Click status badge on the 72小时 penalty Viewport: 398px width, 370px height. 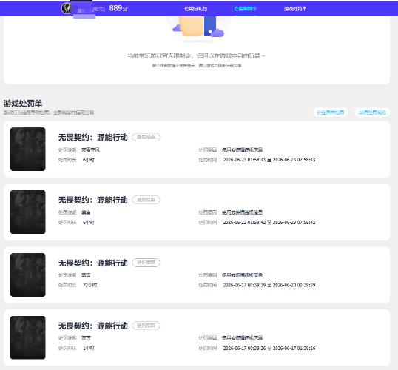pos(146,263)
